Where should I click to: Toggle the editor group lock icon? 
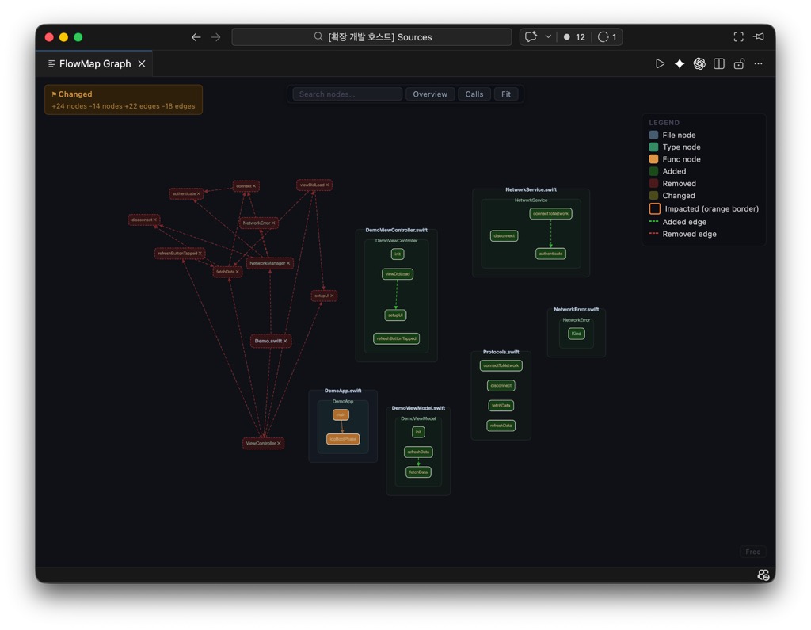pos(739,63)
